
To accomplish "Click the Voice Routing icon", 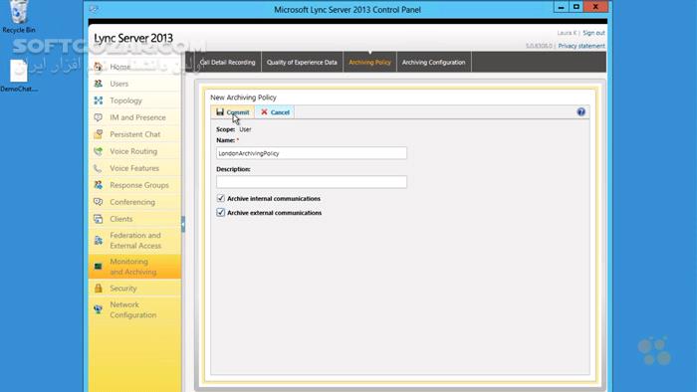I will point(99,151).
